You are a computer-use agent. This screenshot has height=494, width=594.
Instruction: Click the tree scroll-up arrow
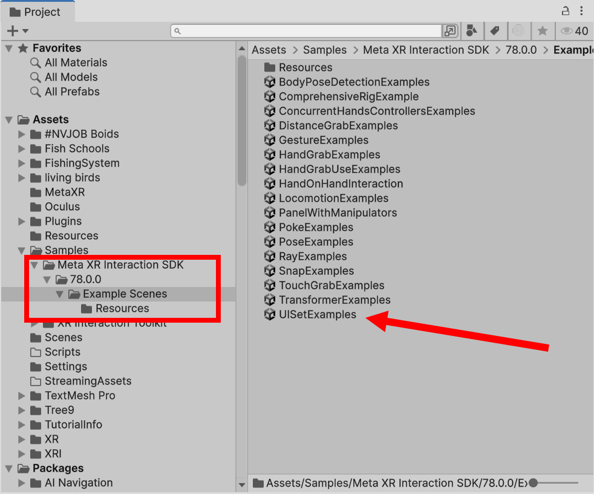tap(242, 48)
